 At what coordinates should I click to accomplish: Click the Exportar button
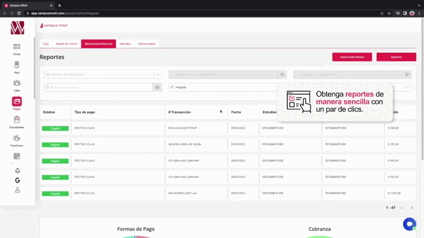[396, 57]
